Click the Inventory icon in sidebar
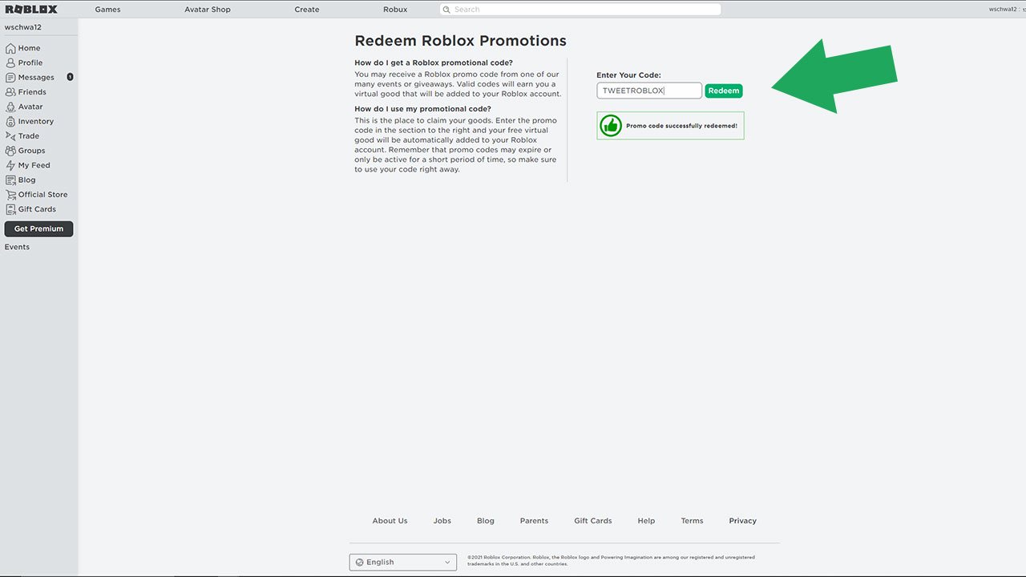1026x577 pixels. (x=10, y=122)
